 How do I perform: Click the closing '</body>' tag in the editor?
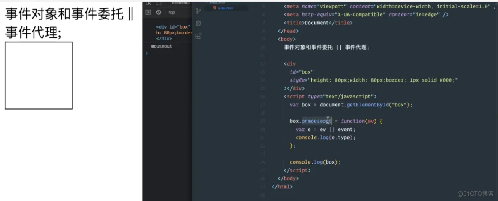coord(288,178)
